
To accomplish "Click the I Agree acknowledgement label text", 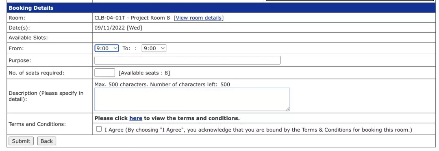I will [258, 130].
